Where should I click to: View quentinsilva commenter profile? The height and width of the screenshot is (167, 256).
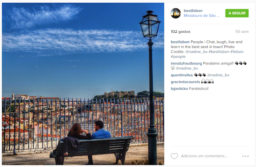coord(182,75)
